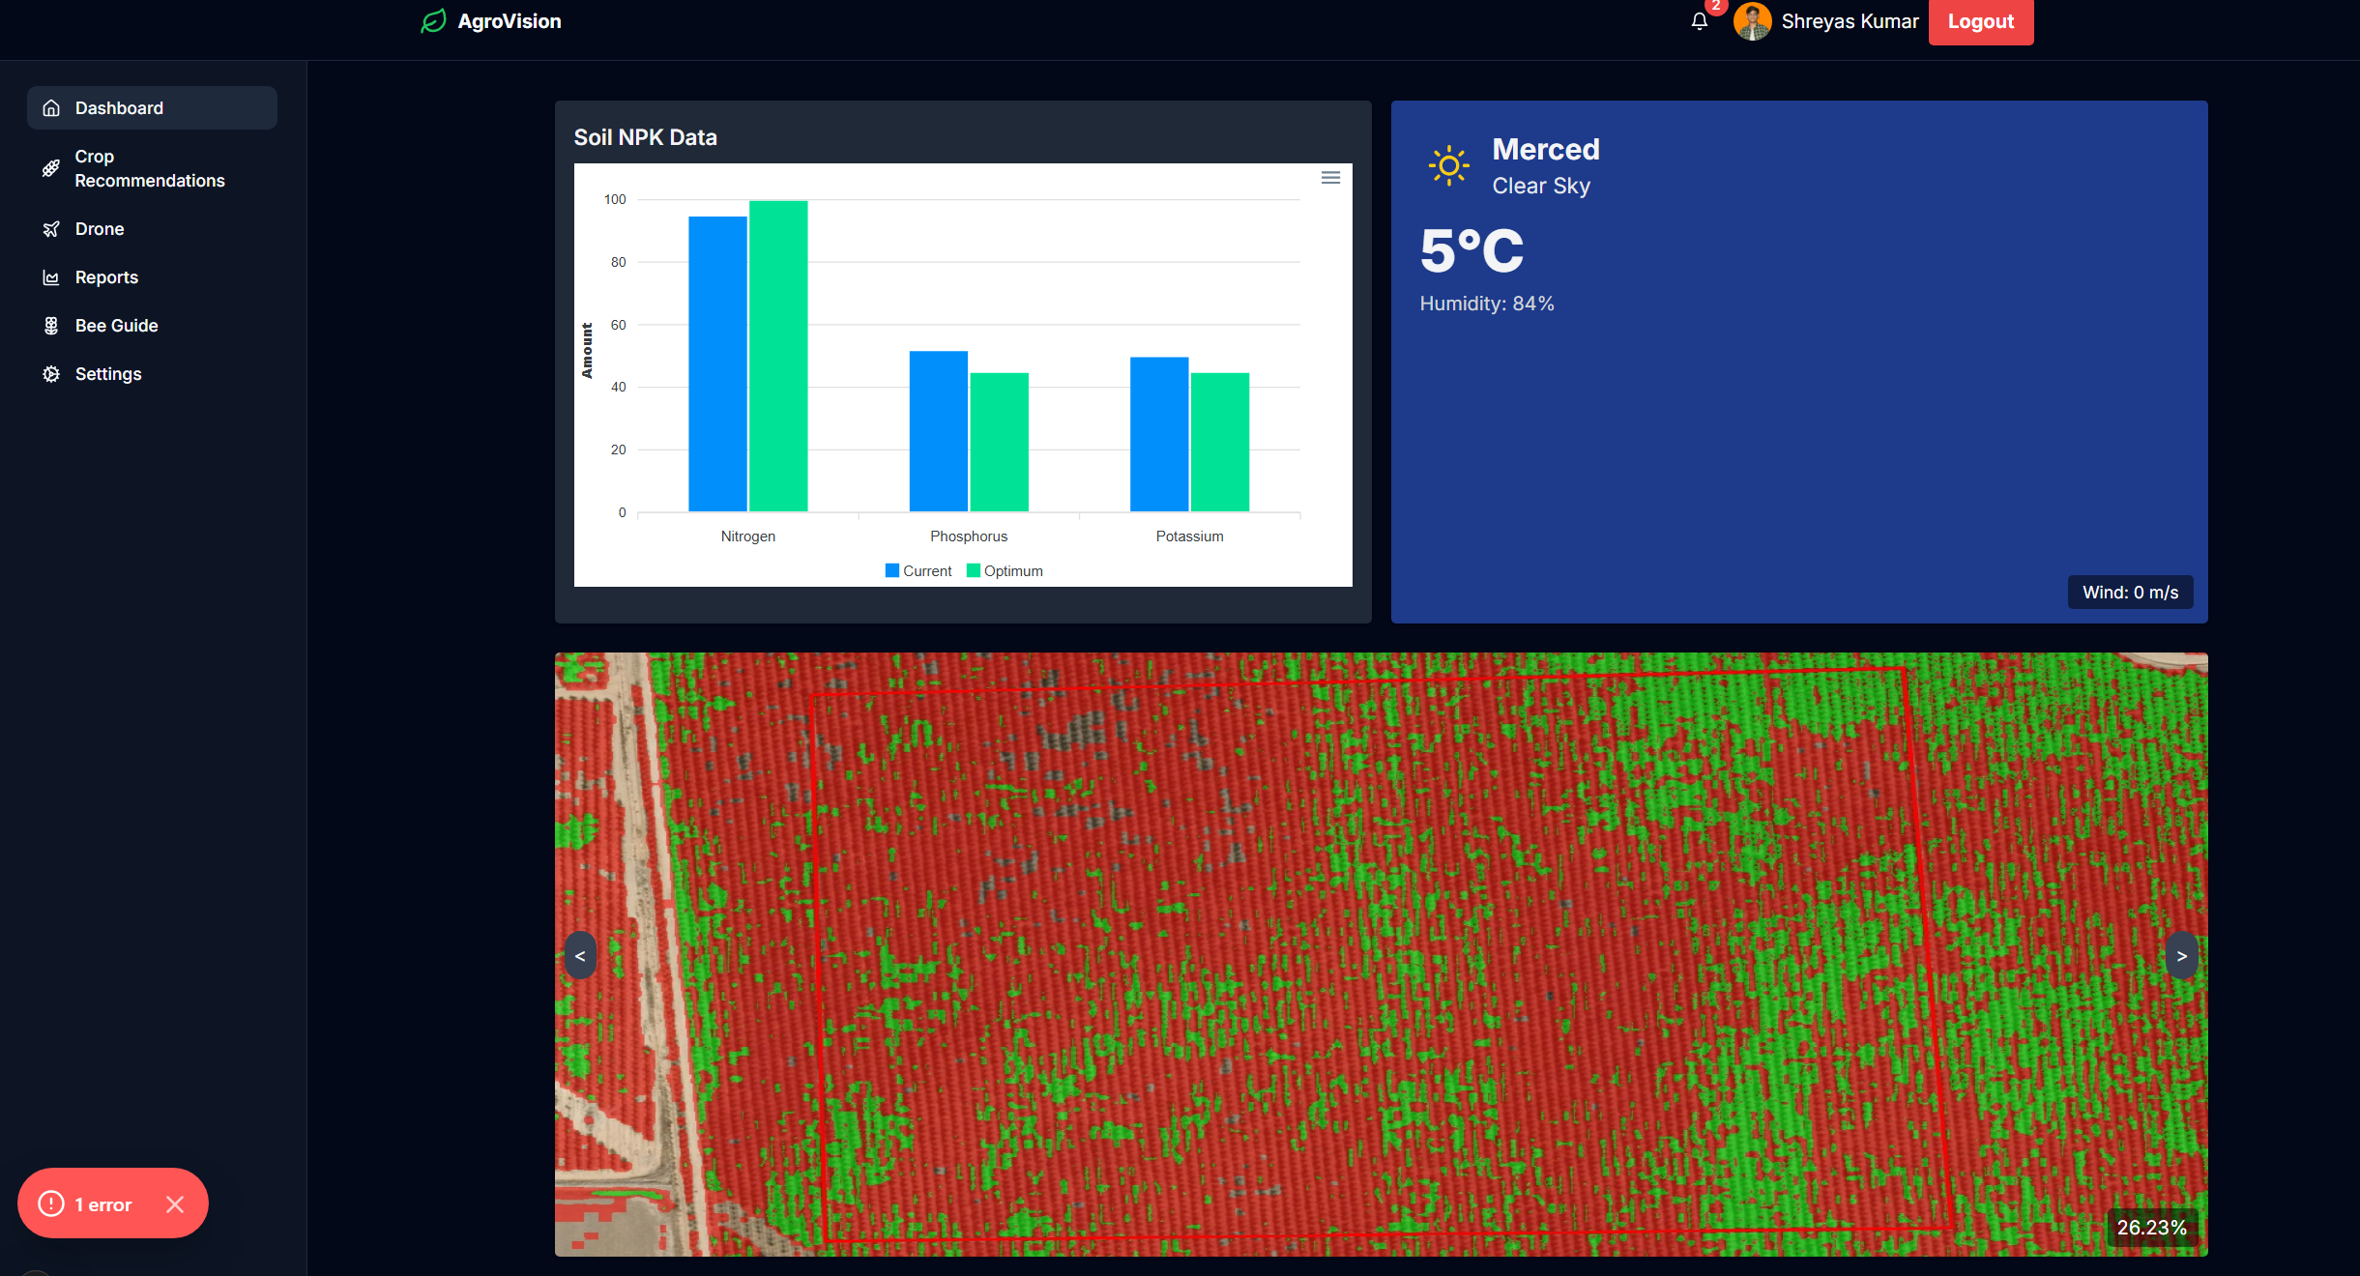Click the Reports chart icon
2360x1276 pixels.
pyautogui.click(x=51, y=277)
